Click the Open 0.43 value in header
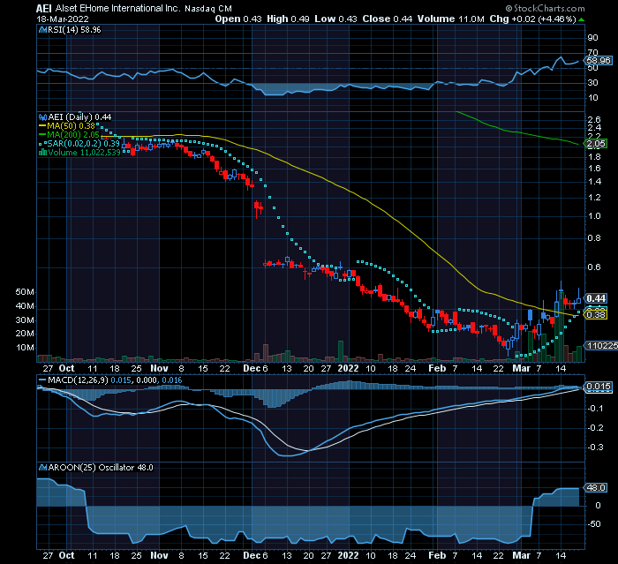The height and width of the screenshot is (564, 618). [238, 19]
